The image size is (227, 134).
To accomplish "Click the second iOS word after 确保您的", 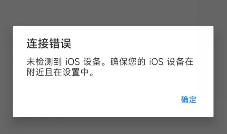I will point(156,62).
